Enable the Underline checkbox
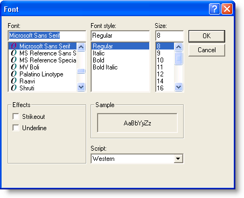Viewport: 244px width, 198px height. (16, 128)
